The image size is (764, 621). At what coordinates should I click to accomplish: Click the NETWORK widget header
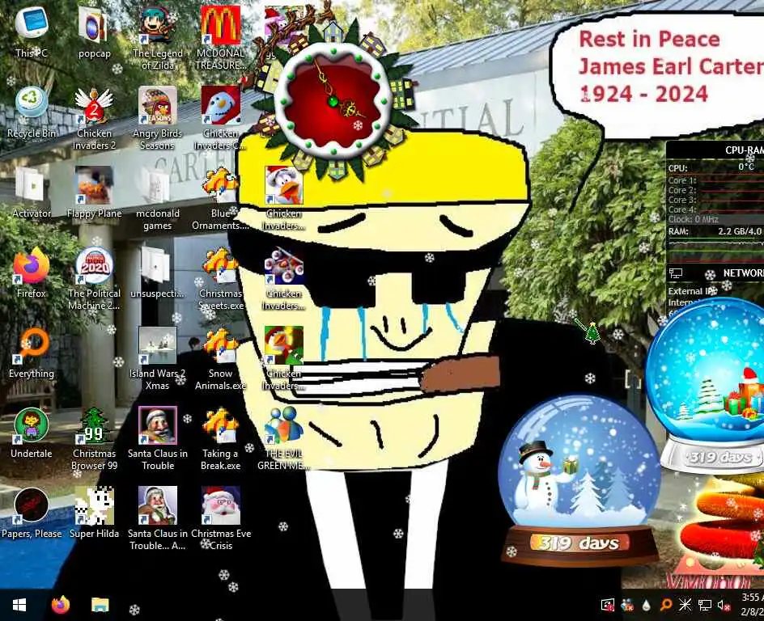pyautogui.click(x=743, y=273)
